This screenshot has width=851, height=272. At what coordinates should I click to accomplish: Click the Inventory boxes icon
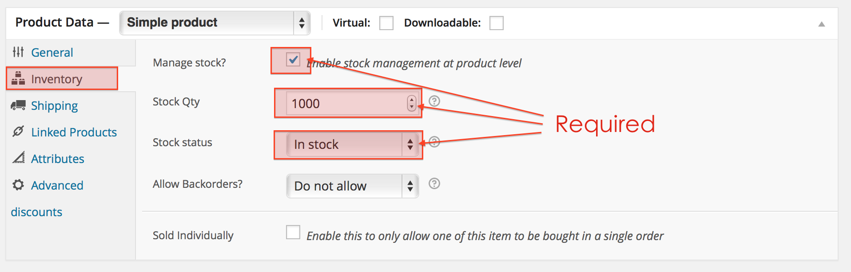pos(18,78)
